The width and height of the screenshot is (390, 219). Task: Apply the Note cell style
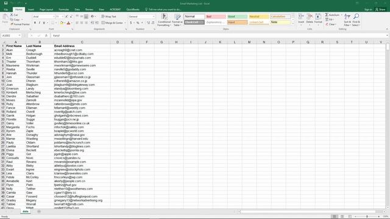280,23
